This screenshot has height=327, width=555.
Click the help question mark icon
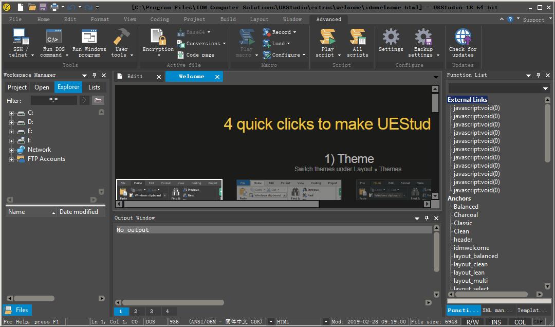(x=510, y=19)
